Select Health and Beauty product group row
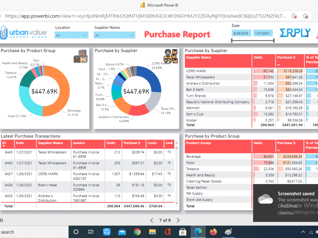Viewport: 318px width, 238px height. [x=251, y=175]
